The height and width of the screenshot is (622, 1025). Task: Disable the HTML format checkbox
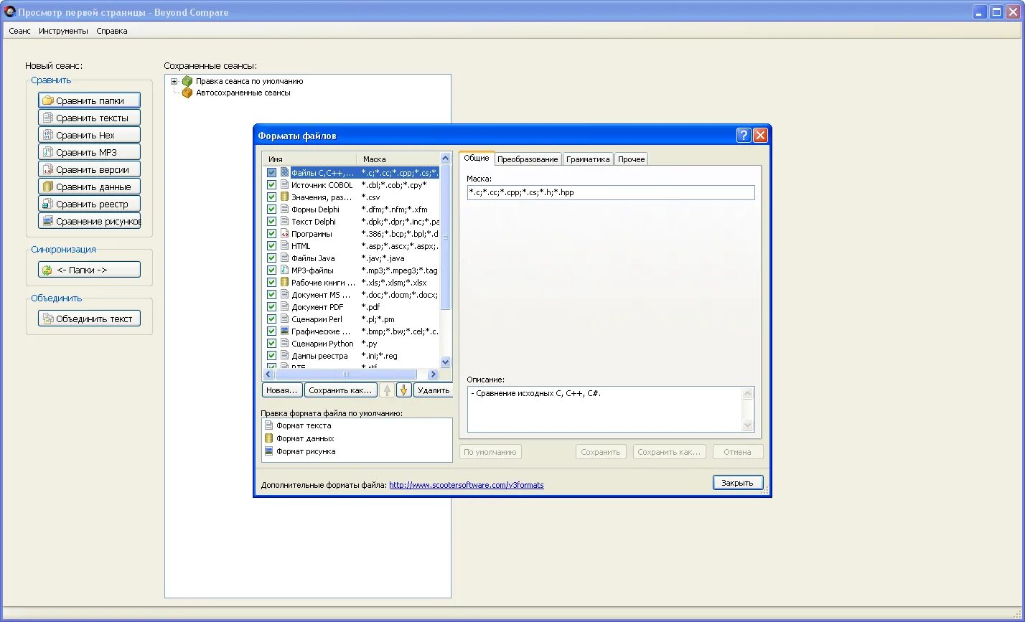pos(271,246)
